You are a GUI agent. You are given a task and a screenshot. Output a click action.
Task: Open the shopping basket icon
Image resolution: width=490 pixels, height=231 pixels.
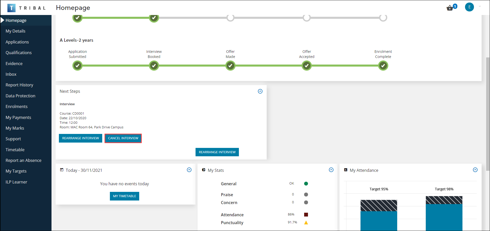pos(450,8)
